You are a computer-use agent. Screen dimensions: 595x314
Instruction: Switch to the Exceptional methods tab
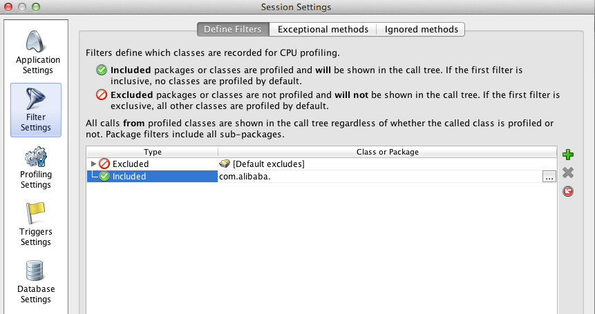click(x=323, y=29)
